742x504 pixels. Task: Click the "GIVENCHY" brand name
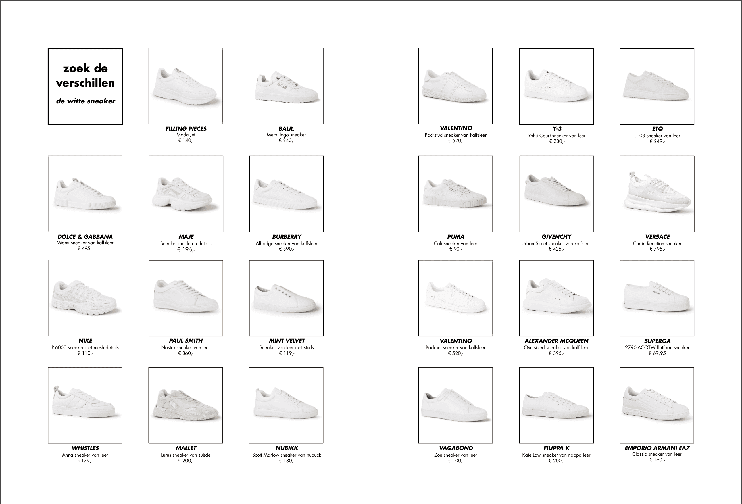coord(556,237)
